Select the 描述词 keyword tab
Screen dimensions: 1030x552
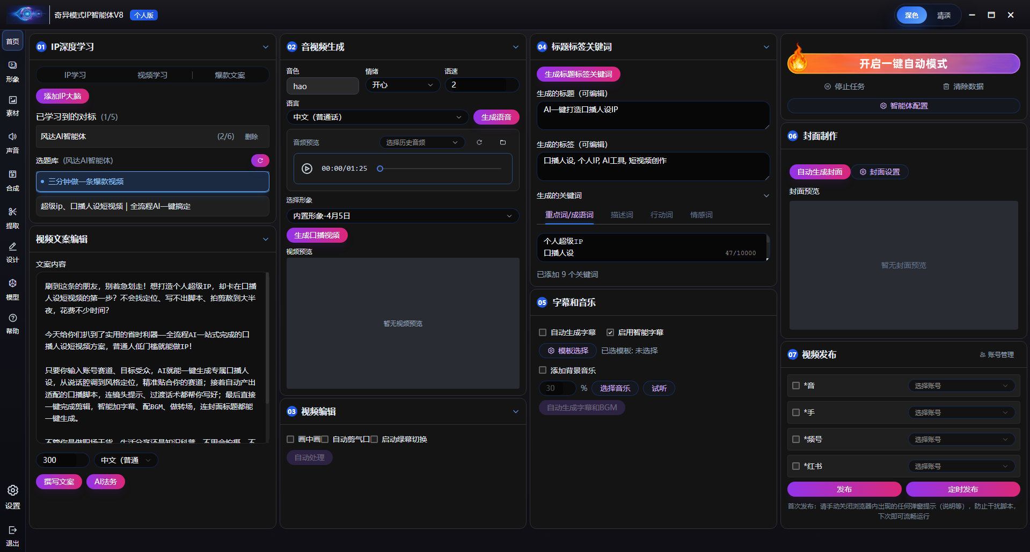(x=622, y=215)
